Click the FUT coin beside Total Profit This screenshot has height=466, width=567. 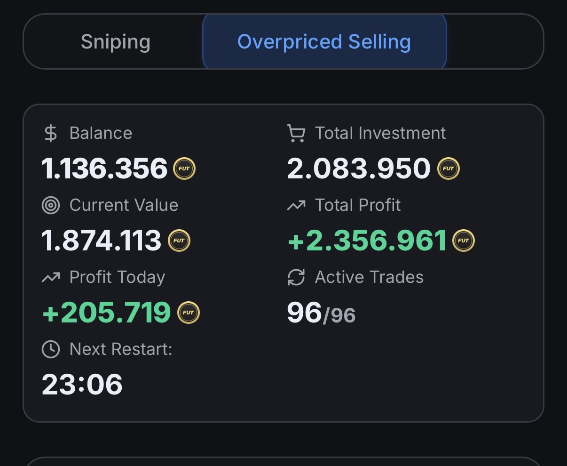pos(464,241)
